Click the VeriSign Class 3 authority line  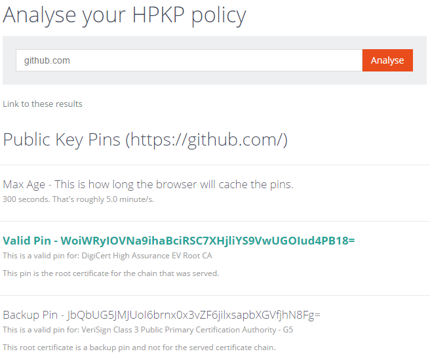click(x=147, y=329)
